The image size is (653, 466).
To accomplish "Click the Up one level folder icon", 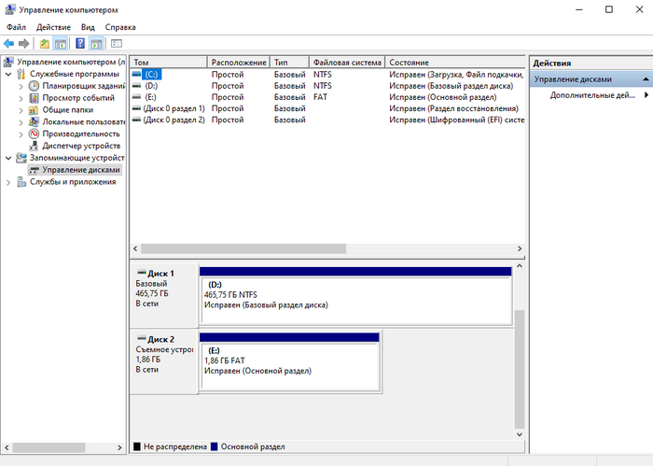I will click(44, 43).
